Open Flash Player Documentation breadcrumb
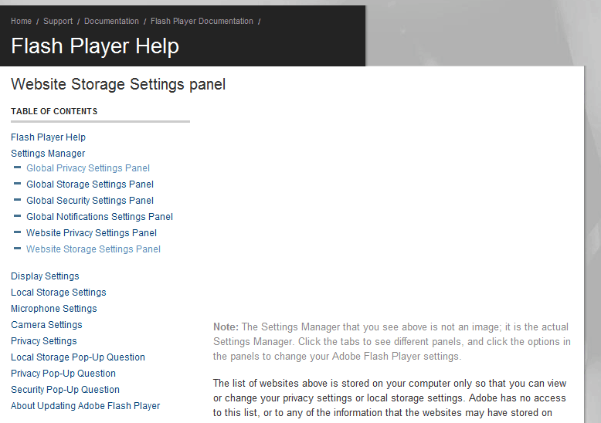This screenshot has height=423, width=601. click(202, 21)
